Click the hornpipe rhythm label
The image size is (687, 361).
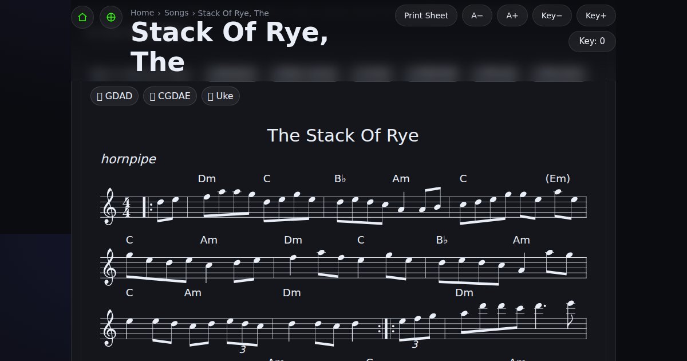[128, 159]
